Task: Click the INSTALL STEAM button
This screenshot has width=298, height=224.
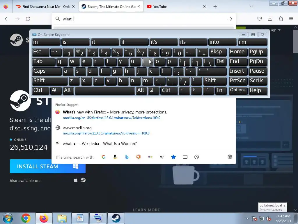Action: click(48, 166)
